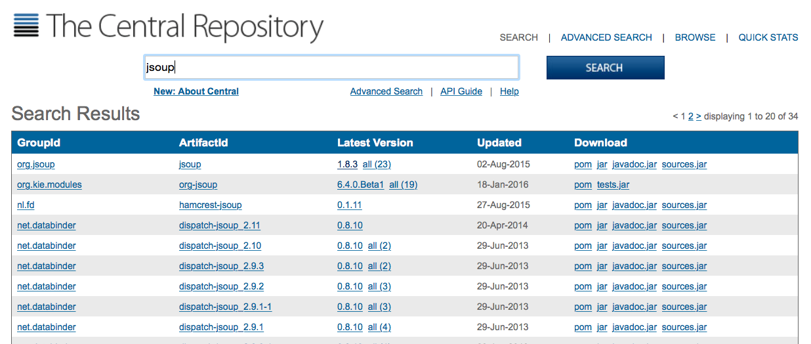Show all (3) versions of dispatch-jsoup_2.9.2

click(x=379, y=286)
